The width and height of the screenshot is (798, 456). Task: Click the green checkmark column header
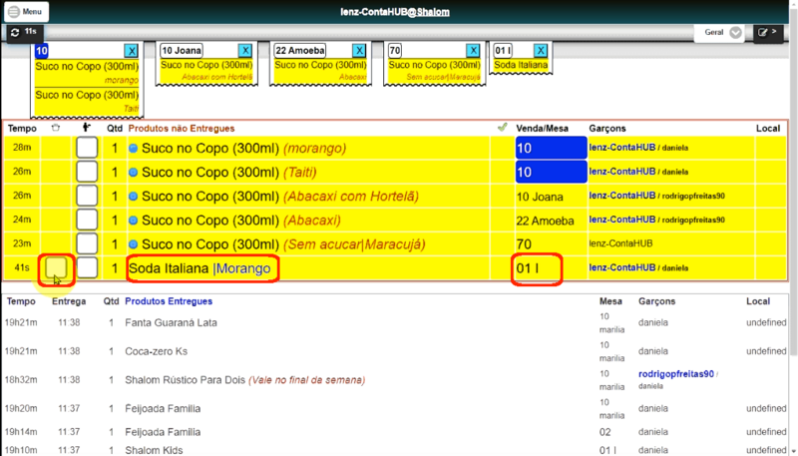pos(503,128)
